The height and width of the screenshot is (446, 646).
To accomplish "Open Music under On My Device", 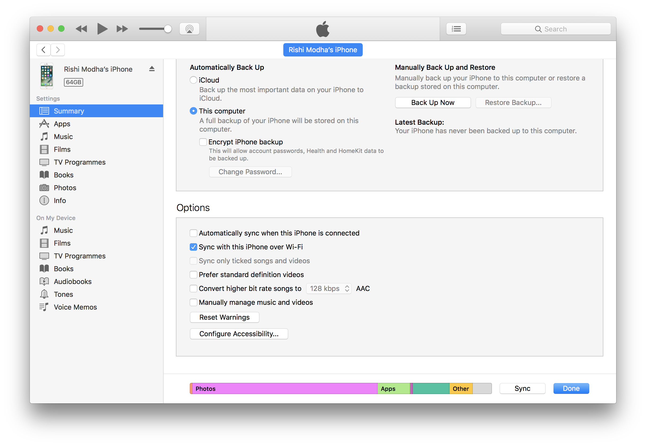I will click(96, 230).
